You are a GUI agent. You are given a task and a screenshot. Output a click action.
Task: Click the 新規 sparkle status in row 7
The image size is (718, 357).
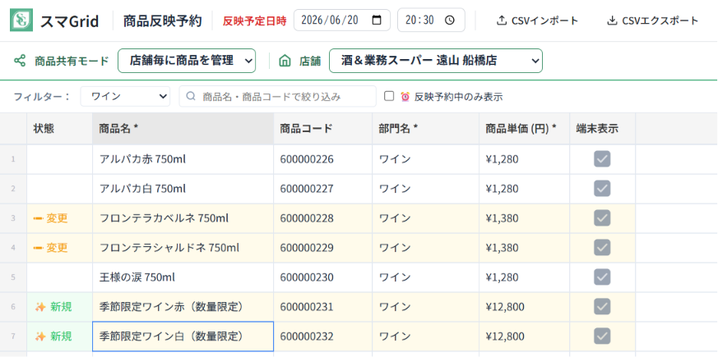click(x=53, y=336)
